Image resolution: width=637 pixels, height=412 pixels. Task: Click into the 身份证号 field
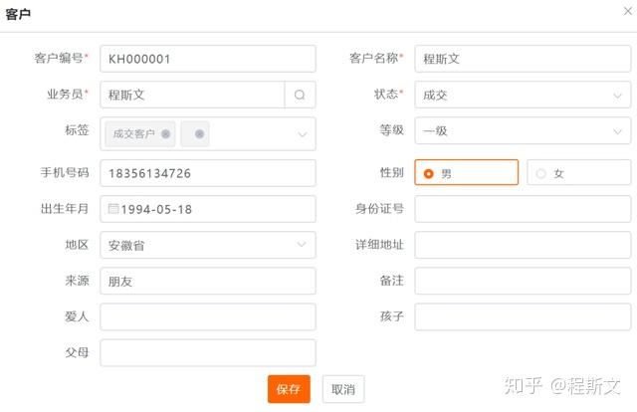(x=523, y=209)
